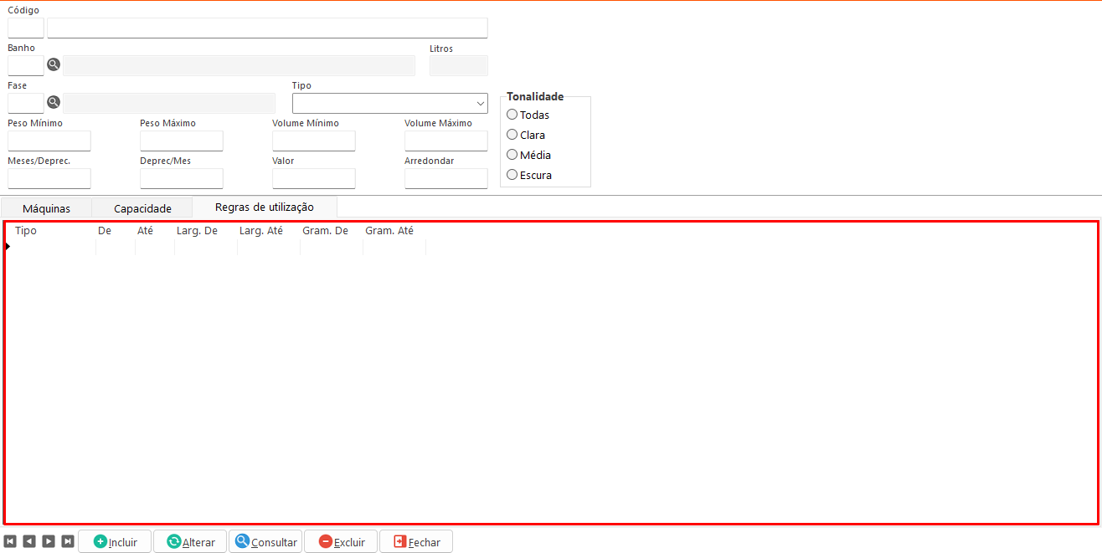Select the Todas tonalidade option

pos(512,115)
